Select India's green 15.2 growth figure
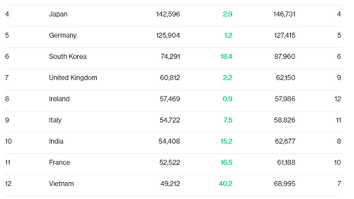This screenshot has height=199, width=354. (226, 141)
